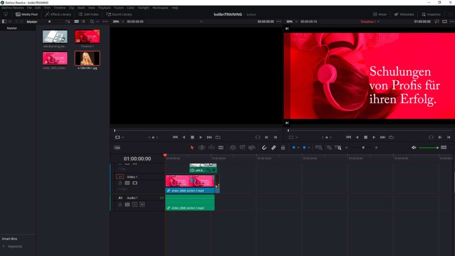Expand the Keywords smart bin

[x=4, y=246]
